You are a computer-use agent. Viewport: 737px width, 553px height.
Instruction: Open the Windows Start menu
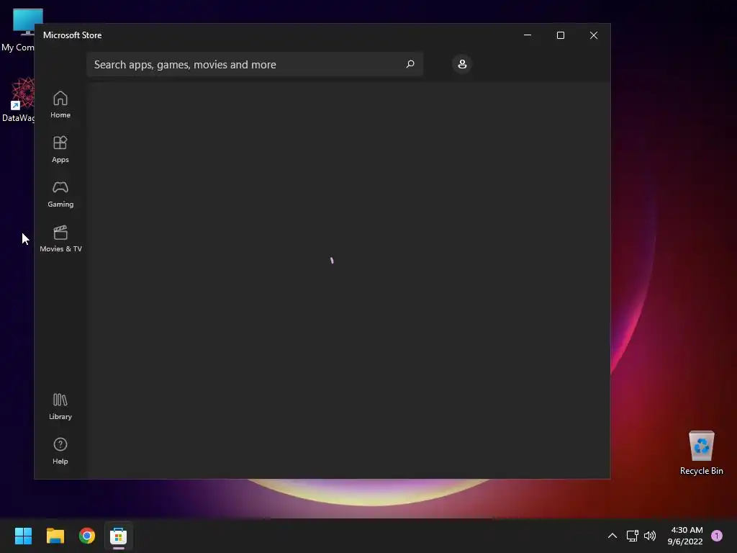pyautogui.click(x=23, y=536)
